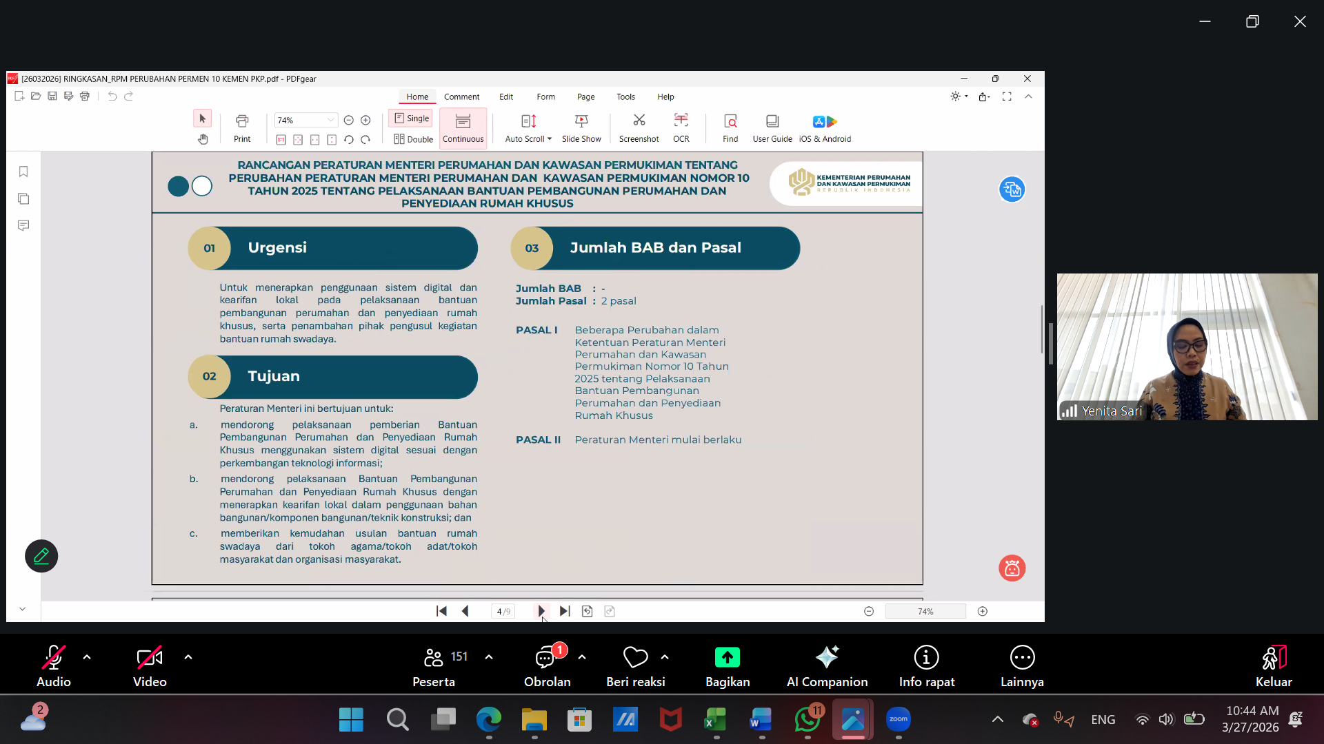Switch to Single page view

pyautogui.click(x=412, y=118)
